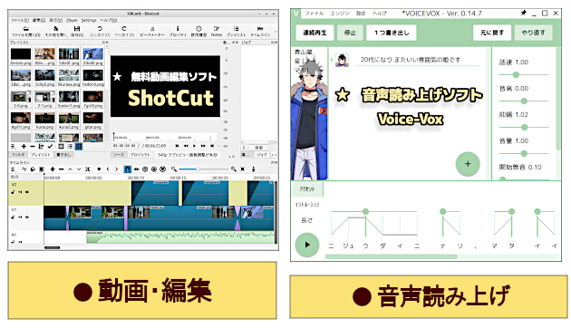The height and width of the screenshot is (328, 571).
Task: Mute audio track A1
Action: click(20, 242)
